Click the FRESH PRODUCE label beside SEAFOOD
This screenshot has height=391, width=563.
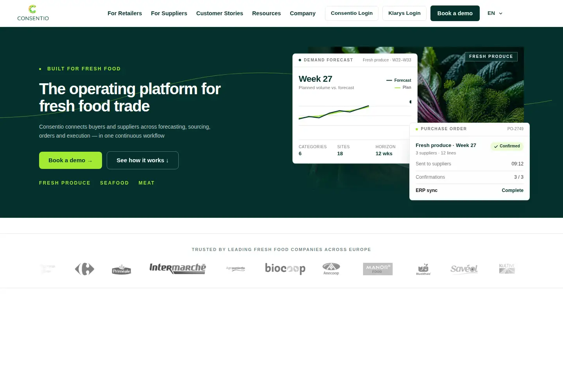point(65,183)
